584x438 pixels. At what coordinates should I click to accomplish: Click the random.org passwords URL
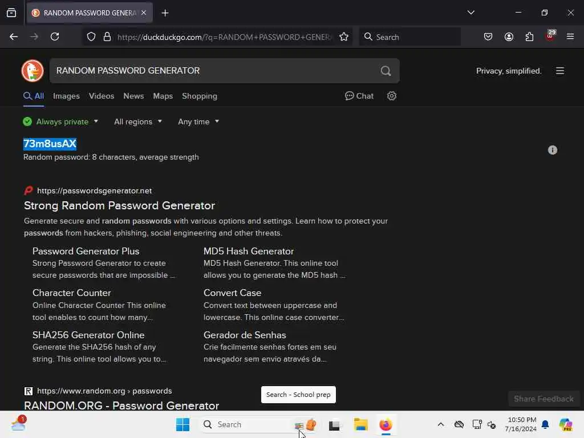pyautogui.click(x=104, y=391)
